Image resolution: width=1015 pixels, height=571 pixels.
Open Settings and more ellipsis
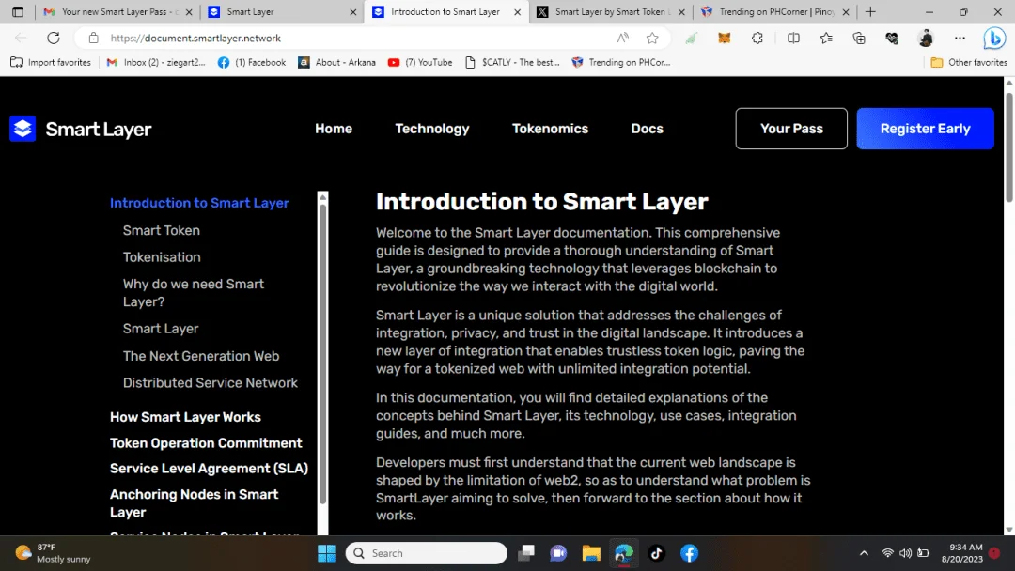click(960, 39)
